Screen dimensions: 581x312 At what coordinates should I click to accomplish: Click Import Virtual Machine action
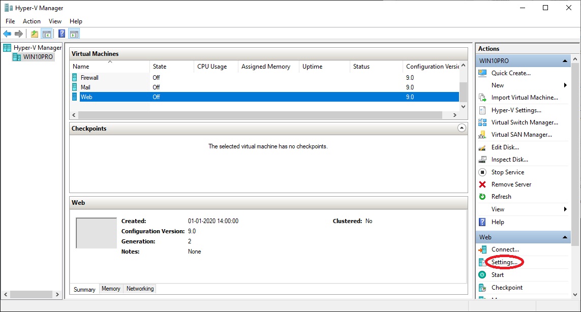pos(525,98)
